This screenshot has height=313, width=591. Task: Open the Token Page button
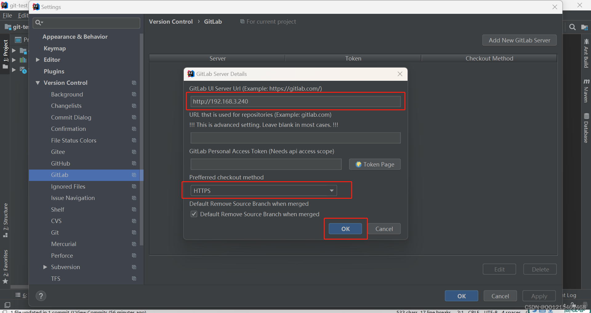click(375, 164)
